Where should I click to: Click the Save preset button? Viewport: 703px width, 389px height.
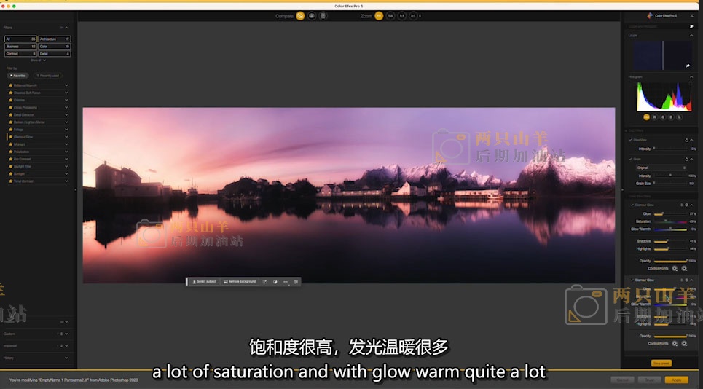click(x=661, y=363)
